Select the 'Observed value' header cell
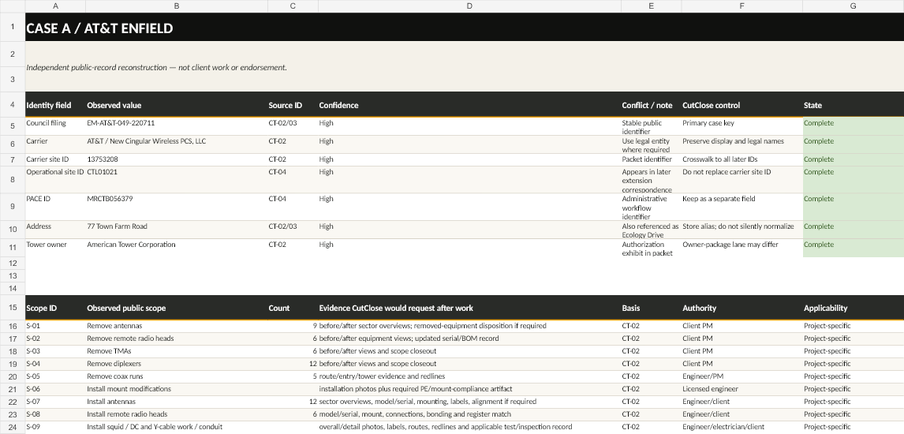This screenshot has width=904, height=434. [x=177, y=105]
